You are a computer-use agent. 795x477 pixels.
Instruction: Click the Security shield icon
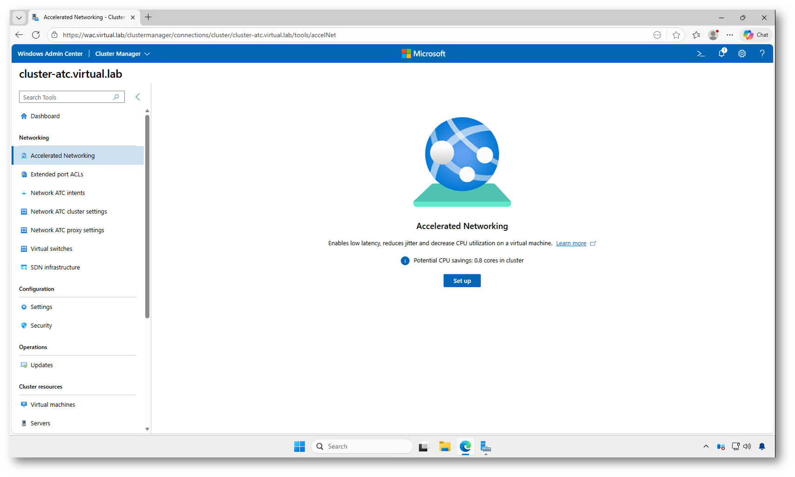(x=24, y=325)
